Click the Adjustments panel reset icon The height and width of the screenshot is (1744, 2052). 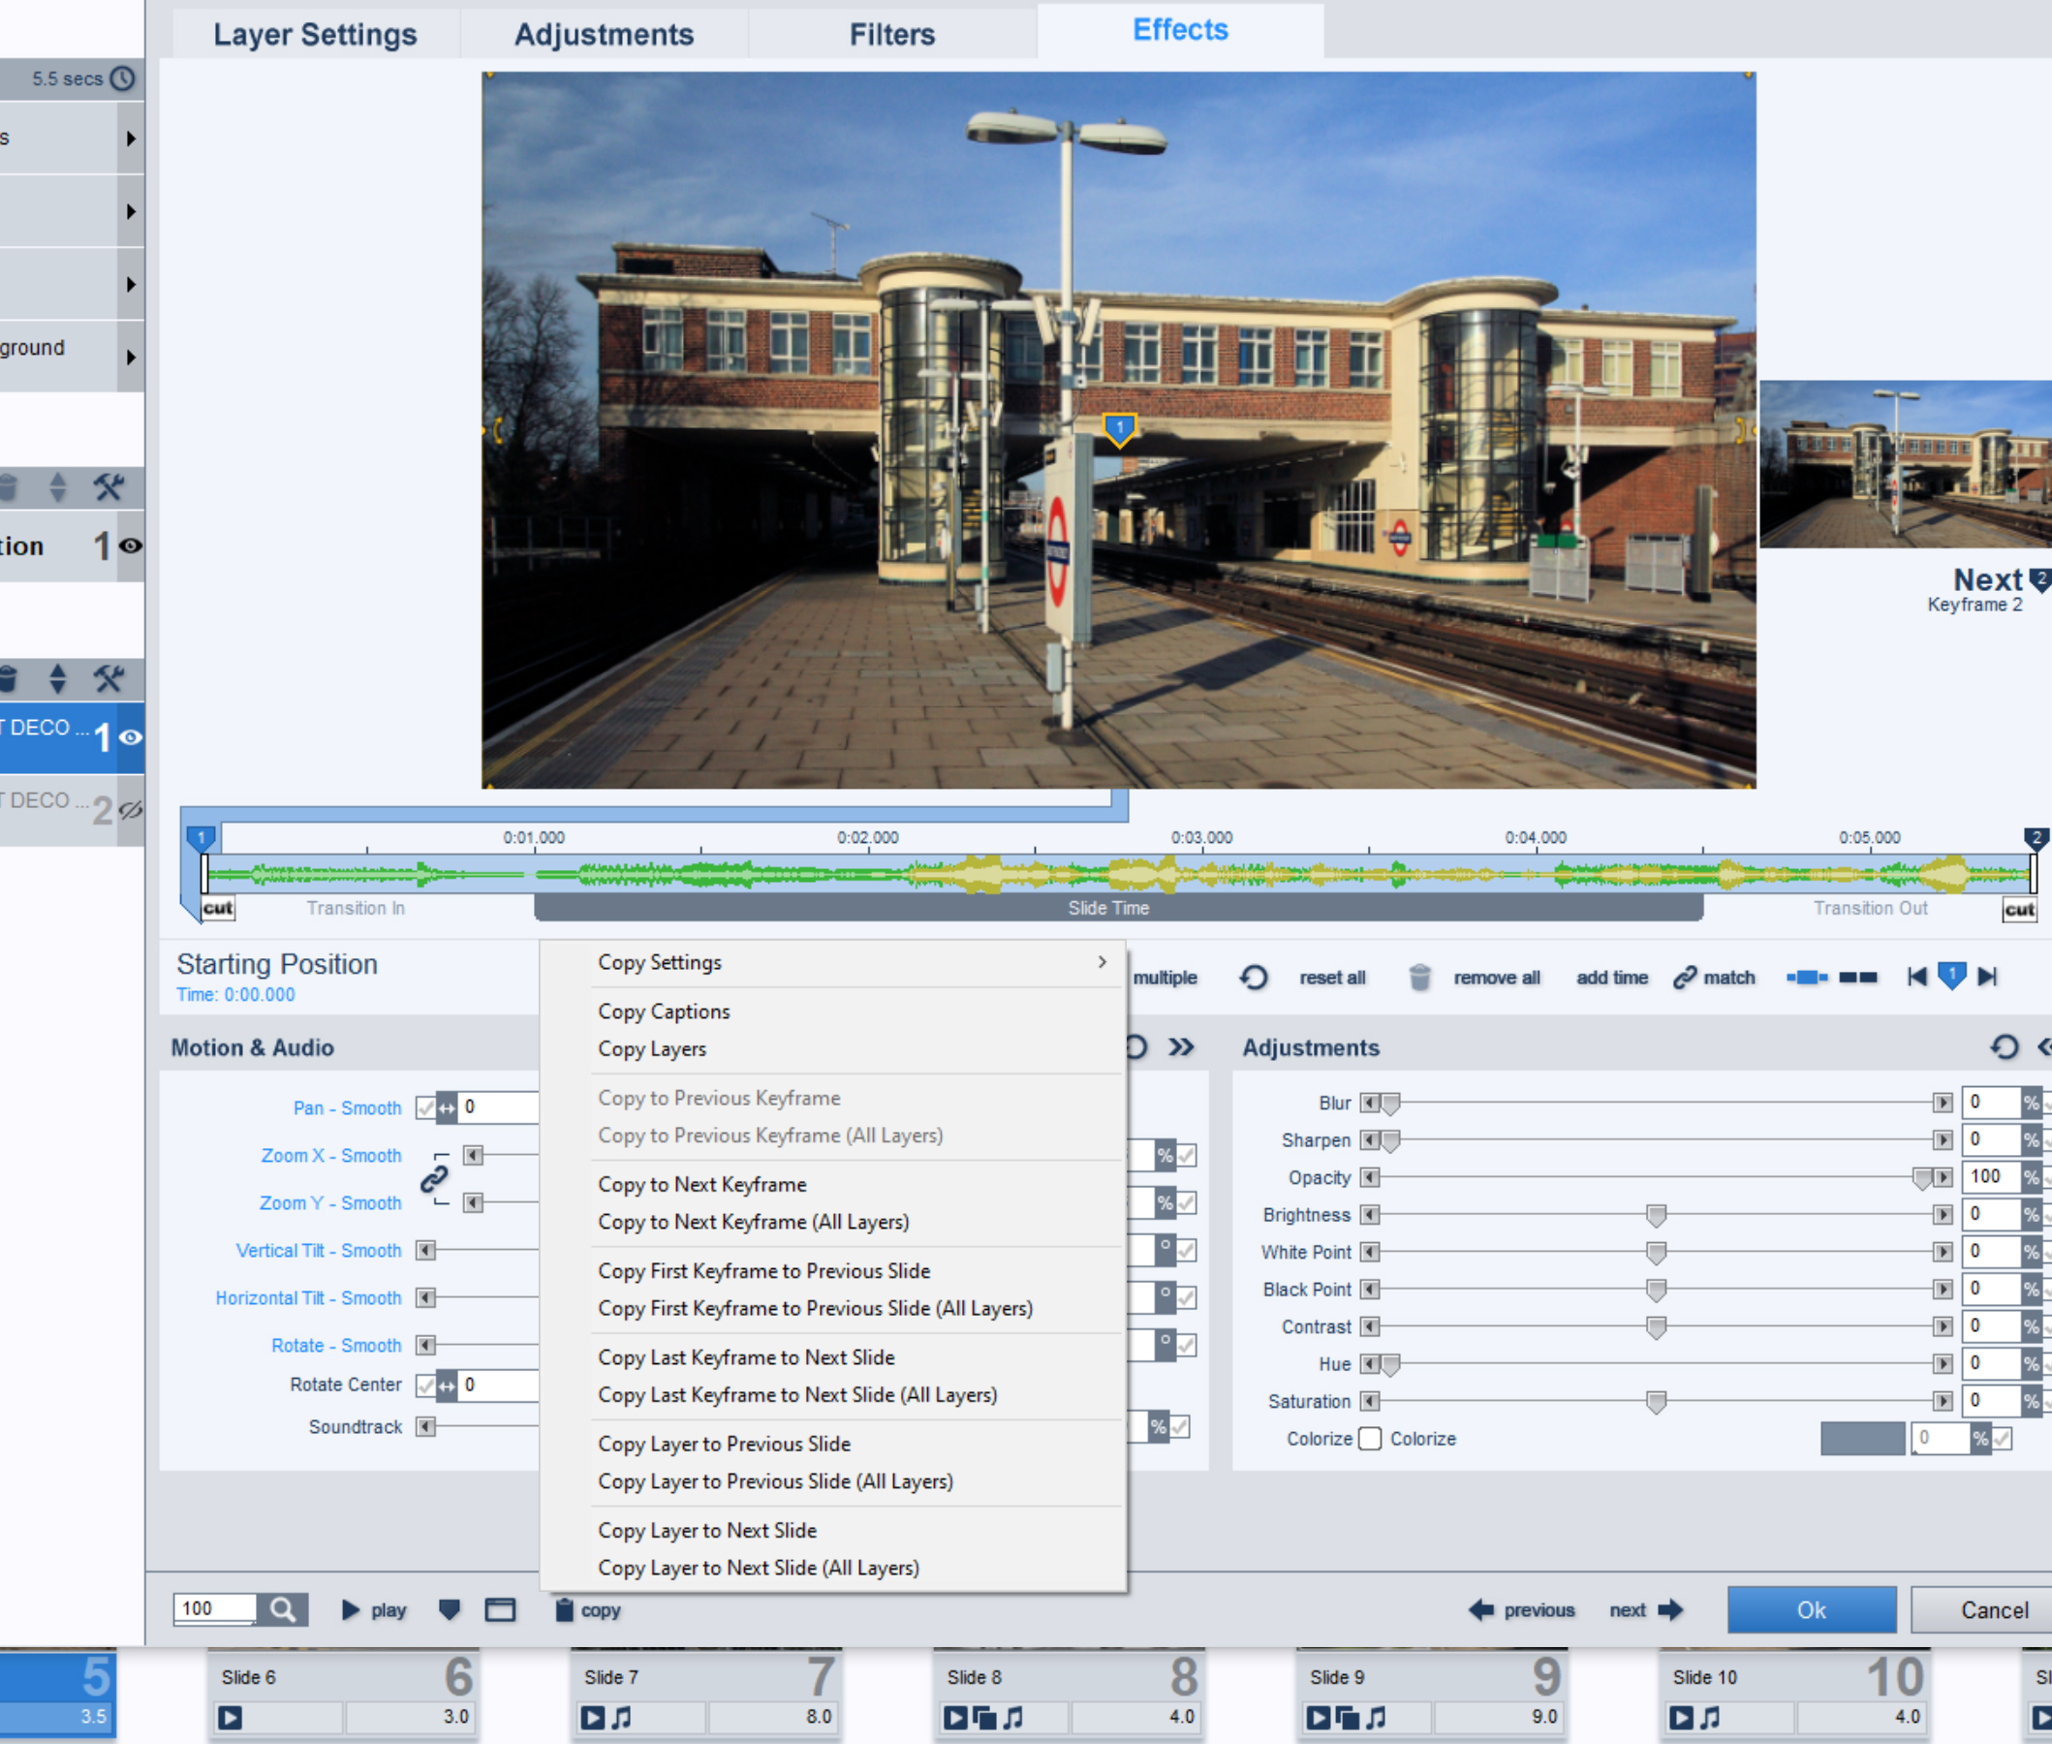click(2004, 1047)
